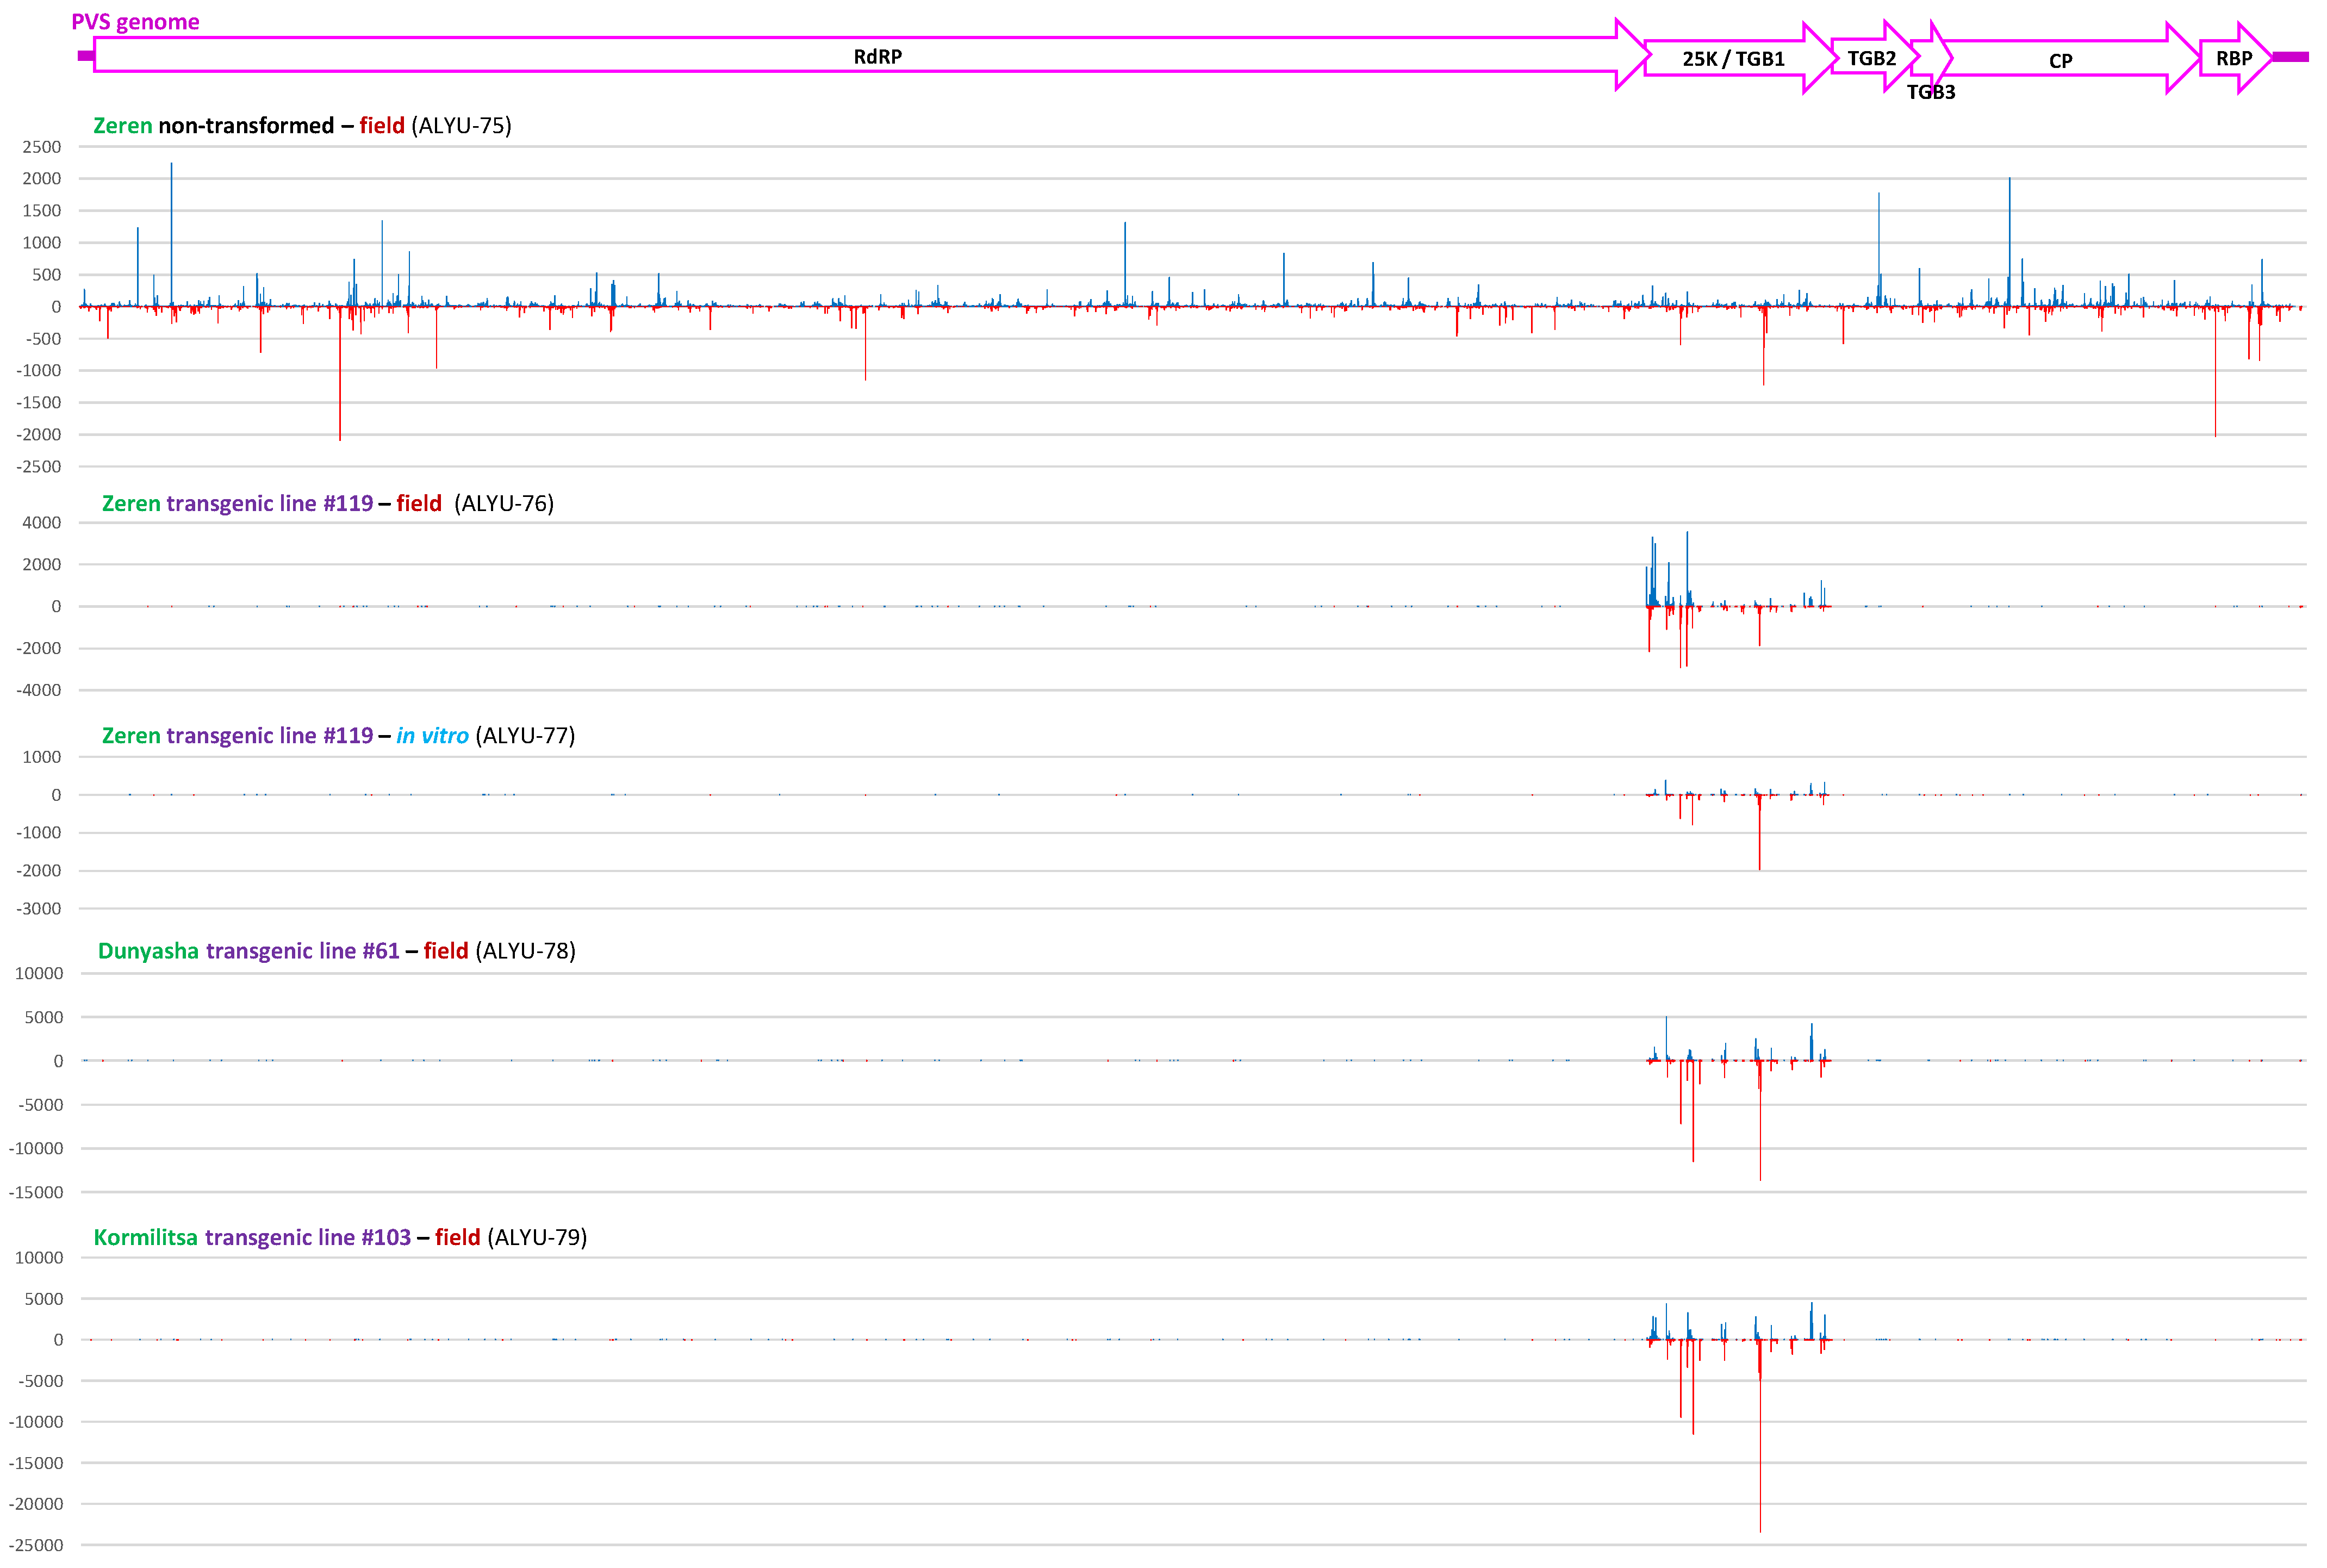Click the deepest red spike in ALYU-79
This screenshot has height=1568, width=2327.
(x=1760, y=1450)
